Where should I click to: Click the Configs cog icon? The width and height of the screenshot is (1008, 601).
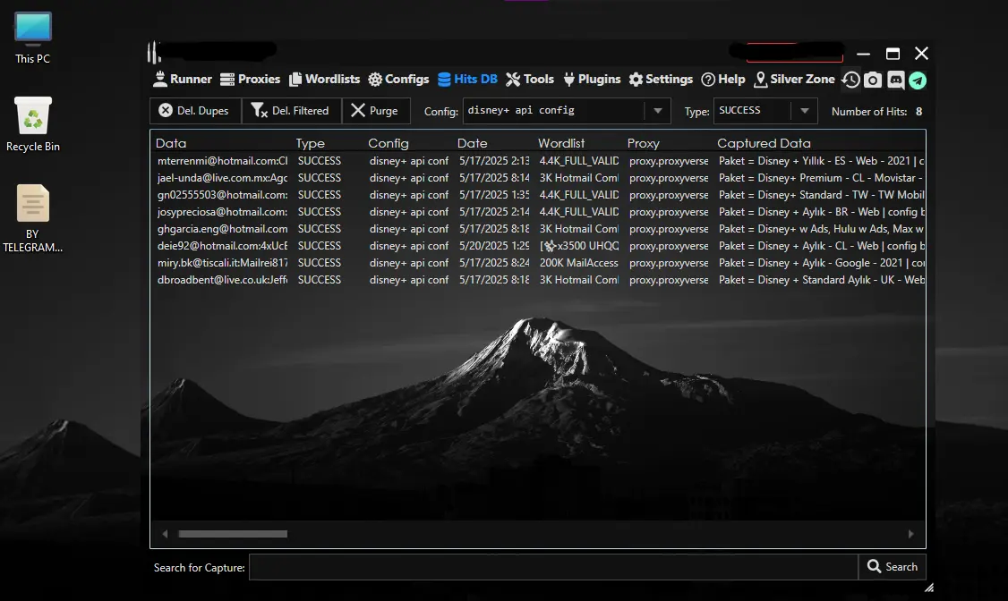[x=375, y=80]
